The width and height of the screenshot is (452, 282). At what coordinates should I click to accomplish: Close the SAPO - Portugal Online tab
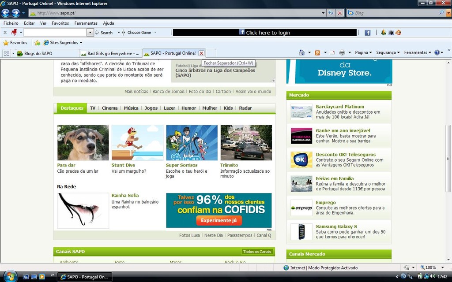point(201,53)
